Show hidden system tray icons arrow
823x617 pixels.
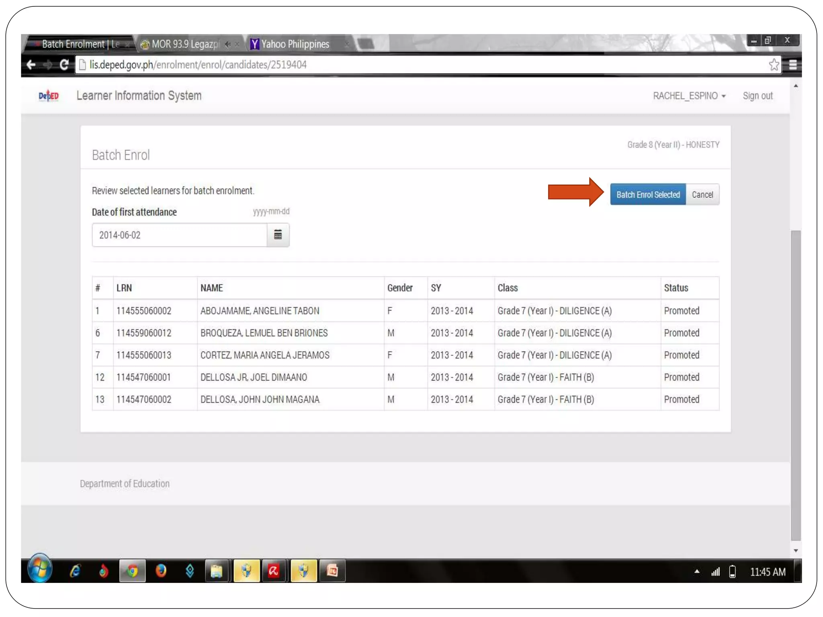697,571
